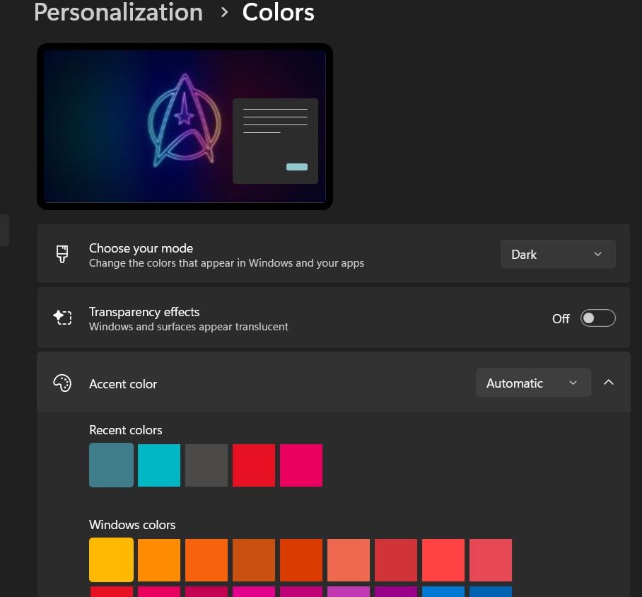Image resolution: width=642 pixels, height=597 pixels.
Task: Select the dark gray recent color swatch
Action: (x=206, y=465)
